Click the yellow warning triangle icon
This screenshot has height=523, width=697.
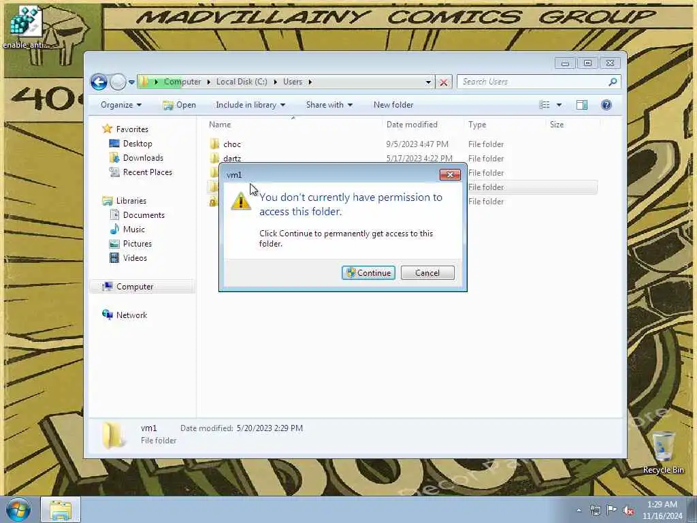tap(241, 201)
